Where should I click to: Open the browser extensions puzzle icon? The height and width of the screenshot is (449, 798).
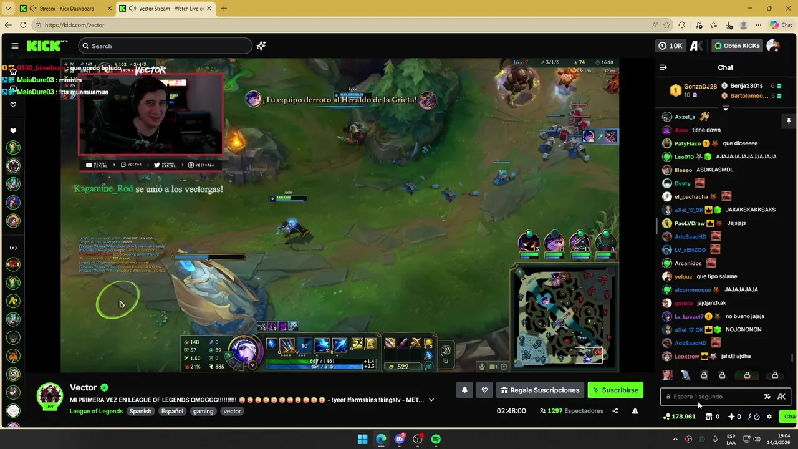[681, 25]
